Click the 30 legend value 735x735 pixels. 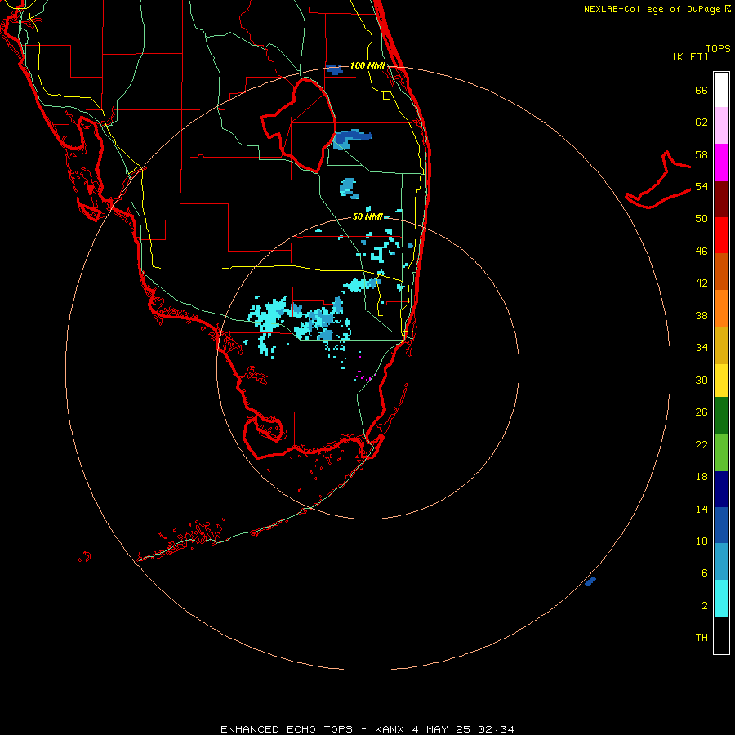coord(702,380)
